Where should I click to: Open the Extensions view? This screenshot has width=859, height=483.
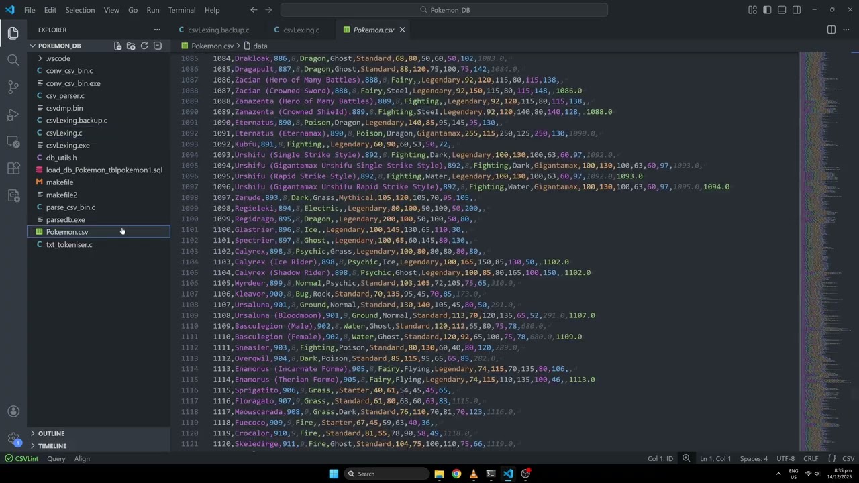tap(13, 168)
